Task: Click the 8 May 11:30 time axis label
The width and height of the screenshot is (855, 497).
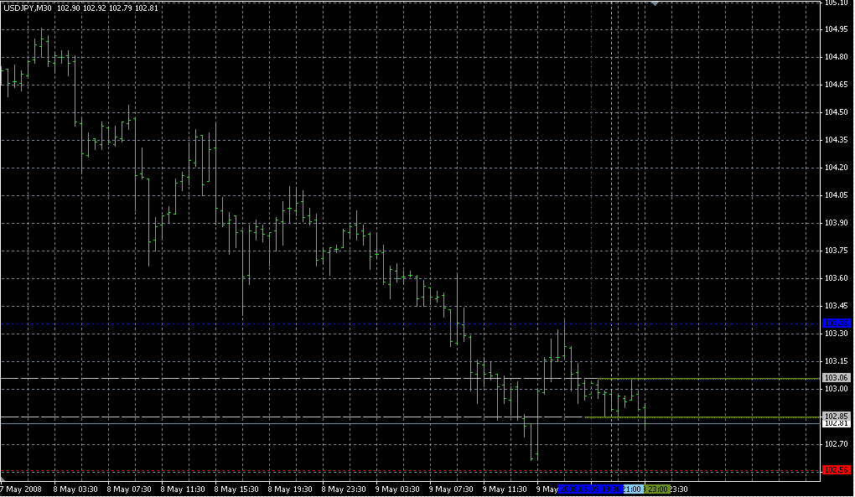Action: click(182, 489)
